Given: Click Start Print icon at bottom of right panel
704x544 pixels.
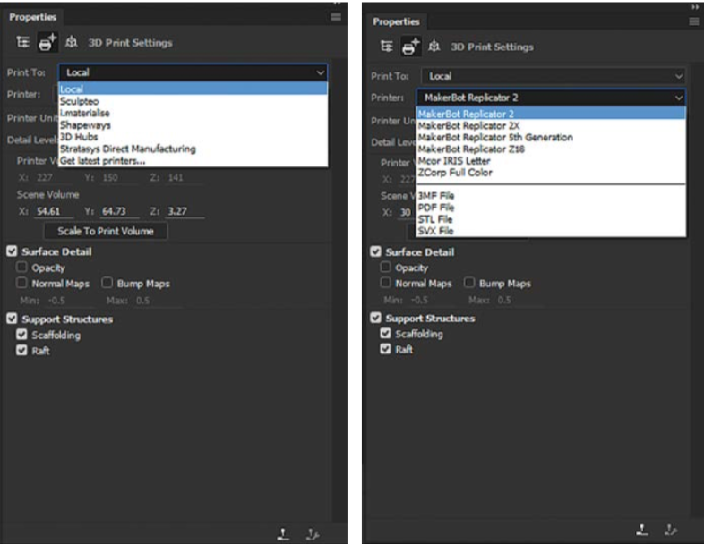Looking at the screenshot, I should [x=642, y=529].
